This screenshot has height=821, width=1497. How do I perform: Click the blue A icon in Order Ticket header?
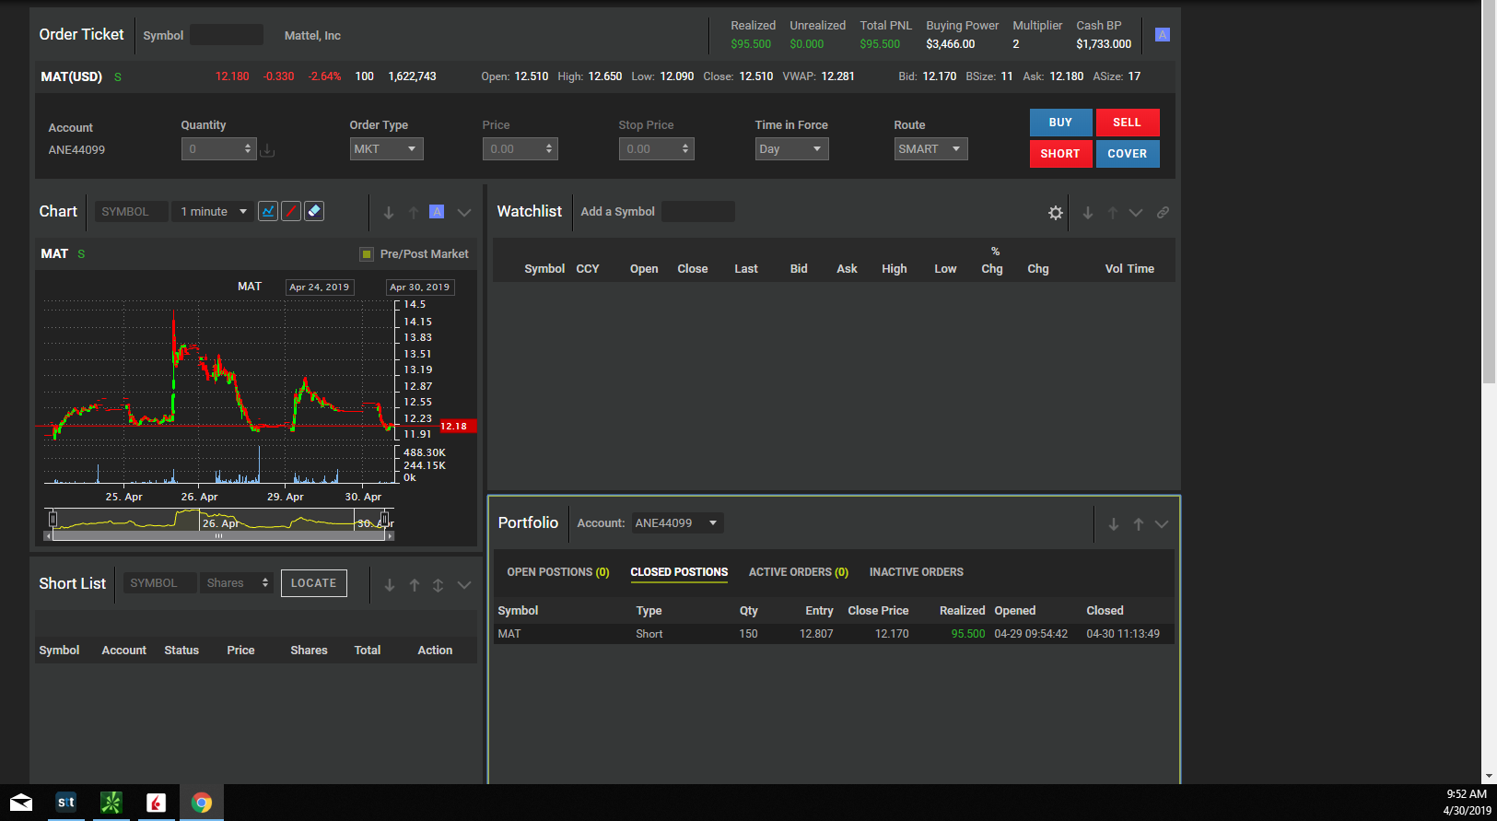coord(1163,35)
